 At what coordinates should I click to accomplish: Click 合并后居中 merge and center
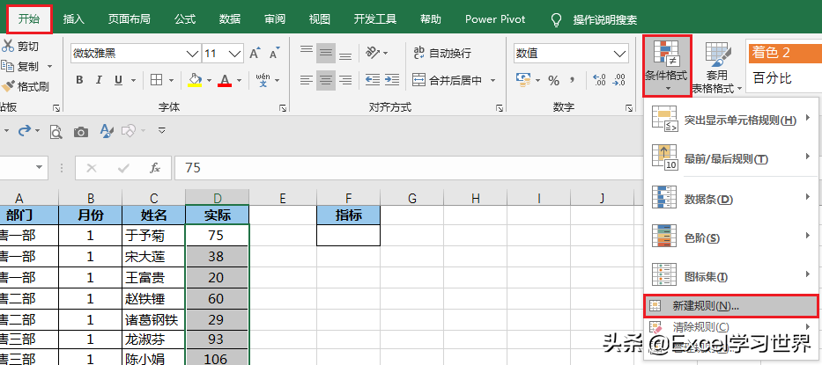448,81
